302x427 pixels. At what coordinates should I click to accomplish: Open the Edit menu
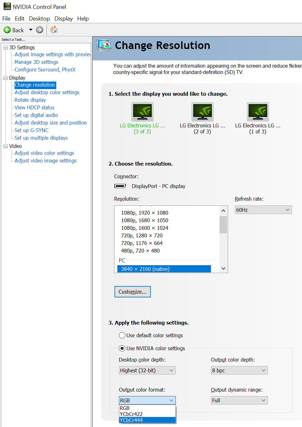tap(20, 19)
